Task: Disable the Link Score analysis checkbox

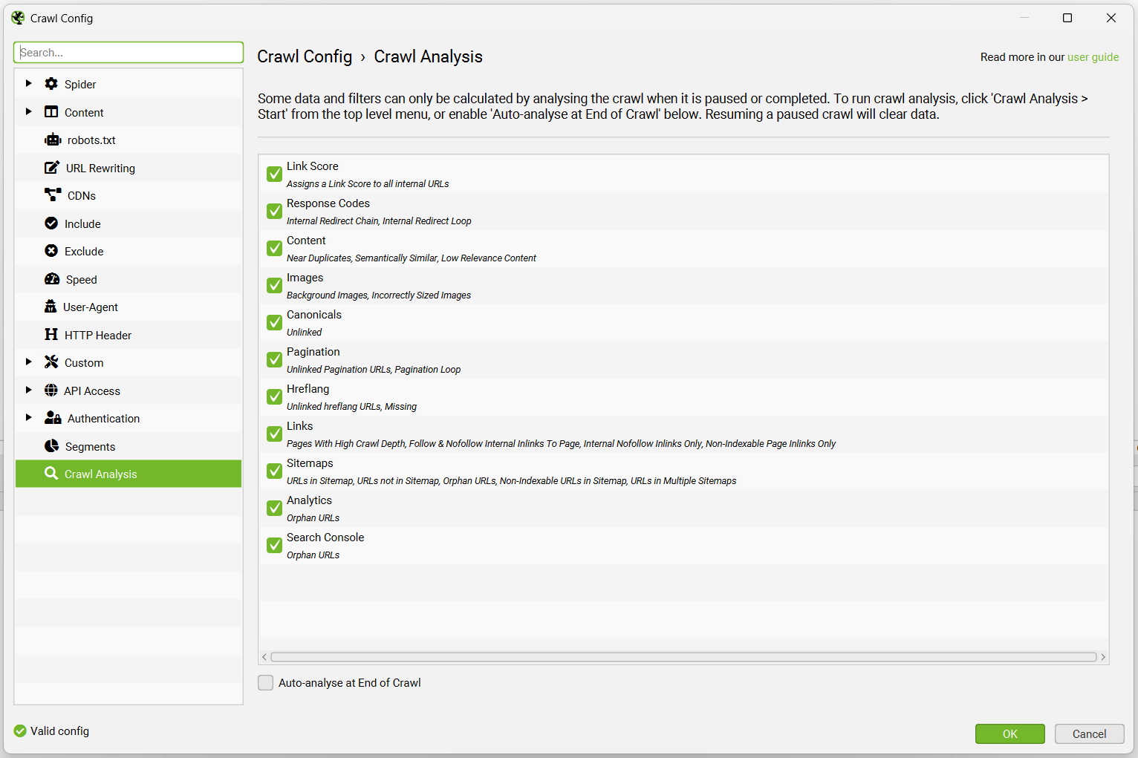Action: [273, 174]
